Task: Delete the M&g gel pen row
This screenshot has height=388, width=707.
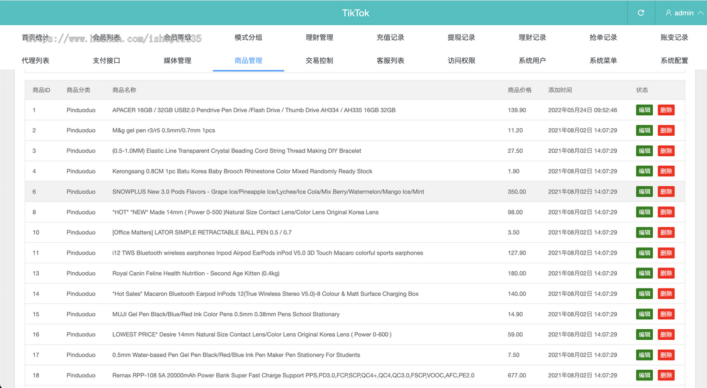Action: (x=666, y=131)
